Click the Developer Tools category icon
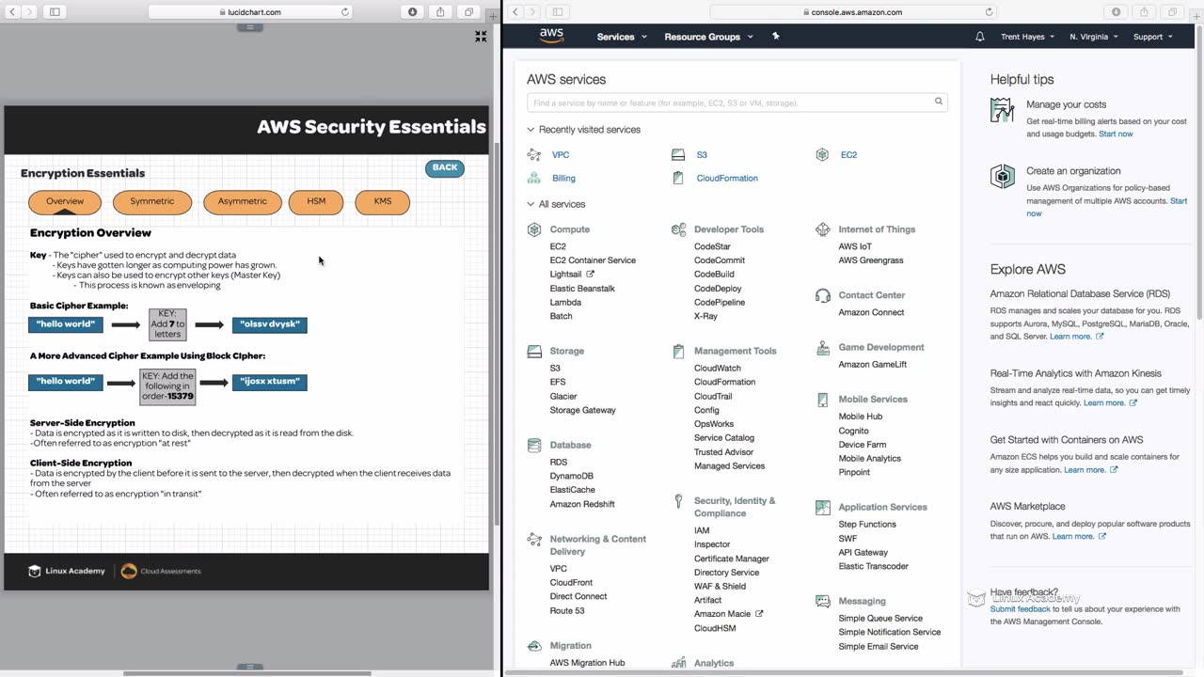Viewport: 1204px width, 677px height. tap(678, 229)
